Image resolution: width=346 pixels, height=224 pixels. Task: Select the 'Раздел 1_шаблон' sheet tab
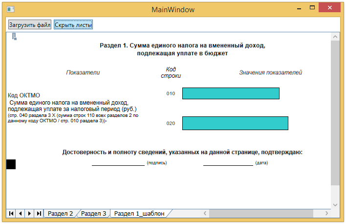(x=139, y=213)
